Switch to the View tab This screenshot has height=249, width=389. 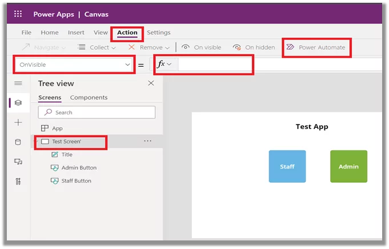[x=101, y=33]
